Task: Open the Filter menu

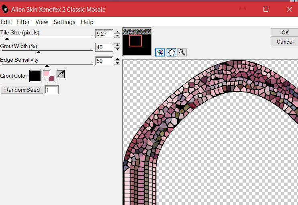Action: coord(23,22)
